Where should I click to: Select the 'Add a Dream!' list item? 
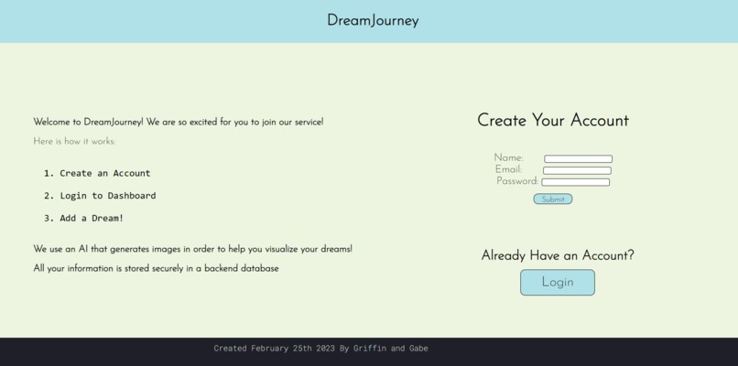pos(92,219)
